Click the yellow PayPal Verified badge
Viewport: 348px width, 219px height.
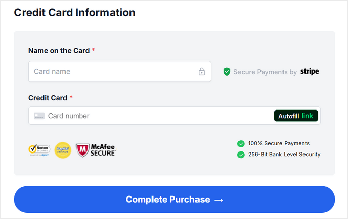(62, 150)
